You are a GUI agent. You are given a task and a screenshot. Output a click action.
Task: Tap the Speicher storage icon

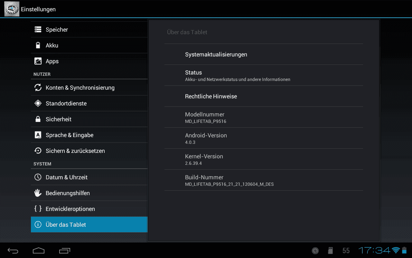click(38, 30)
